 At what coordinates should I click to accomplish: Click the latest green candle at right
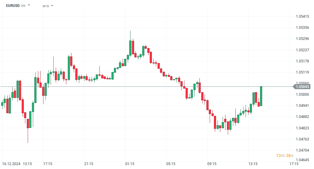[x=261, y=96]
